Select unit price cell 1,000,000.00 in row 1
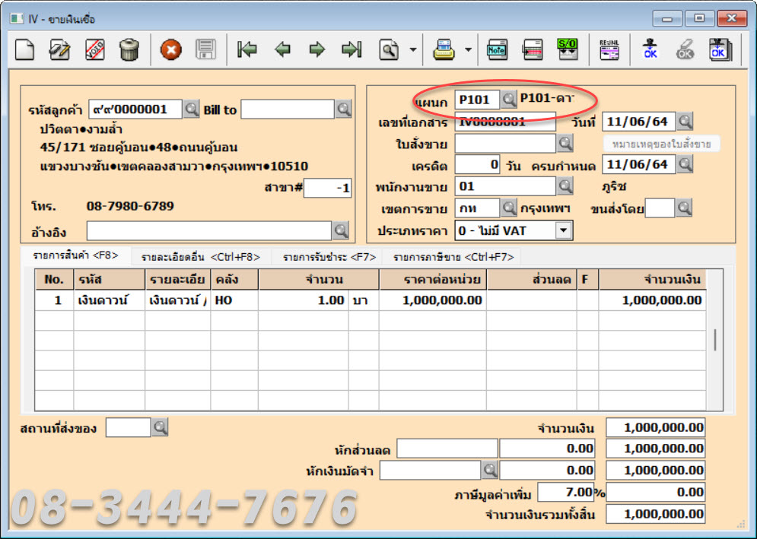Viewport: 757px width, 539px height. point(433,300)
